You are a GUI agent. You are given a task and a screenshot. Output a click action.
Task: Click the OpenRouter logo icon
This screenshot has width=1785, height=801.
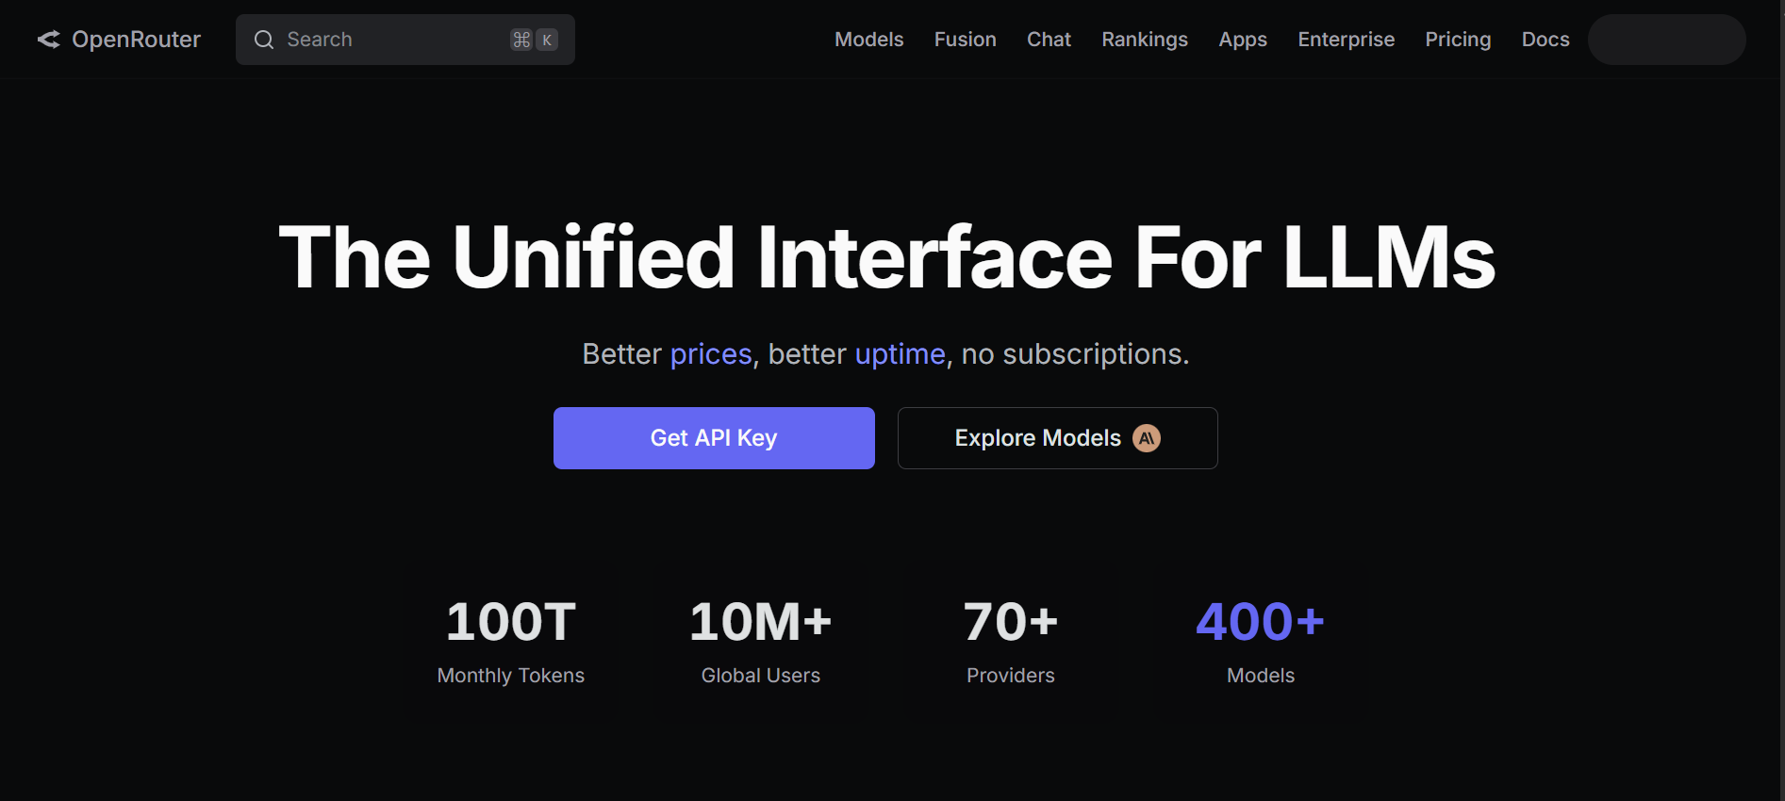point(49,40)
